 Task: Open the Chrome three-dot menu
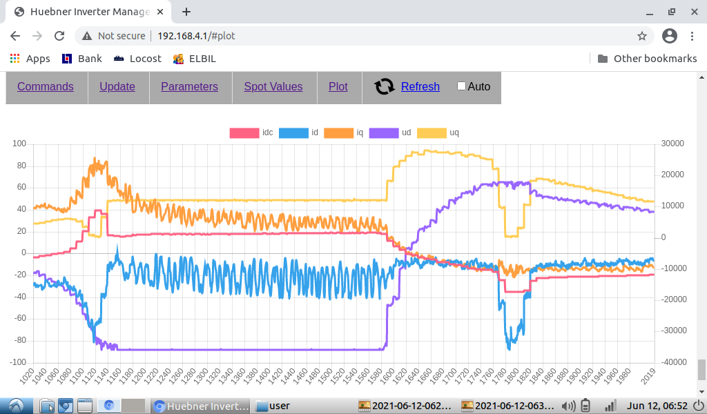tap(693, 36)
